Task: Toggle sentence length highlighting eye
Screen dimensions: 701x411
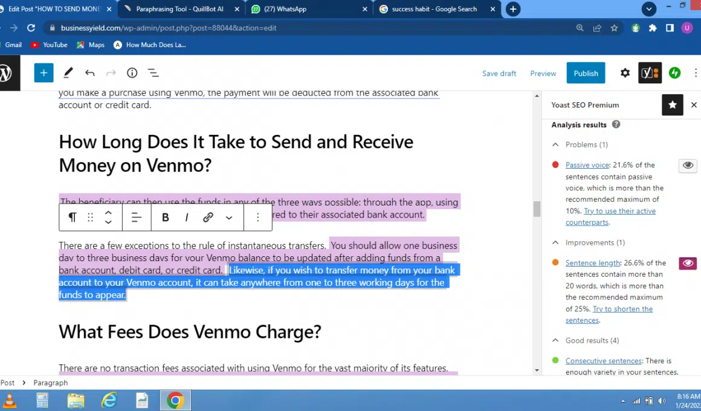Action: pyautogui.click(x=688, y=264)
